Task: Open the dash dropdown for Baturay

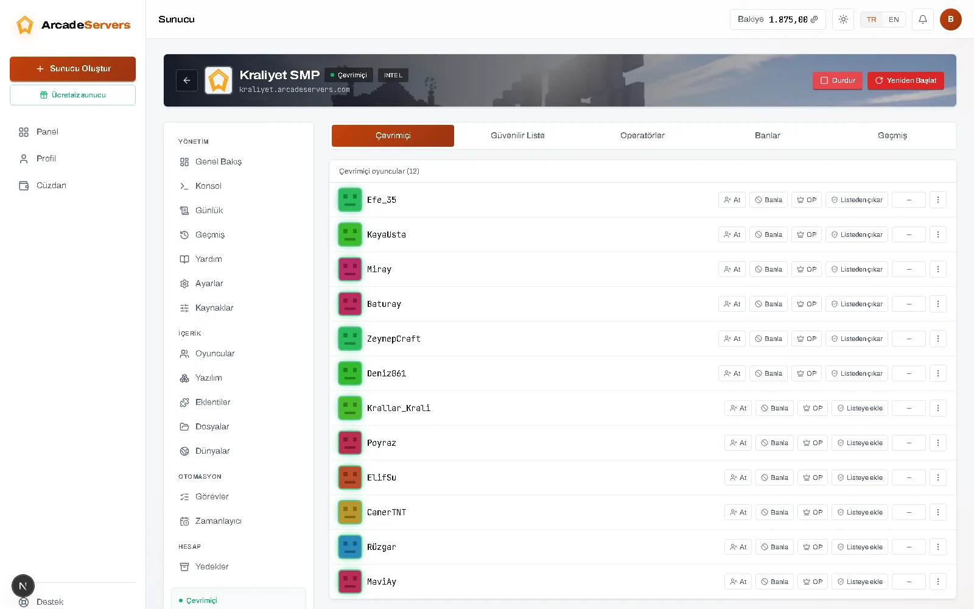Action: (909, 304)
